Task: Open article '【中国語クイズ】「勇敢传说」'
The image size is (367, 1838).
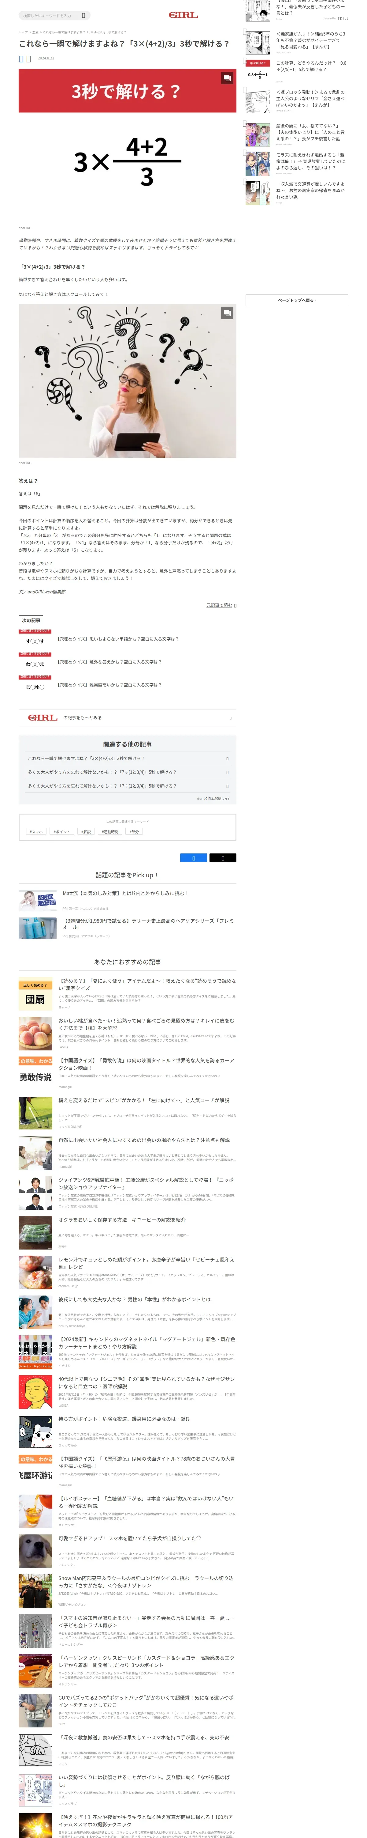Action: (x=146, y=1064)
